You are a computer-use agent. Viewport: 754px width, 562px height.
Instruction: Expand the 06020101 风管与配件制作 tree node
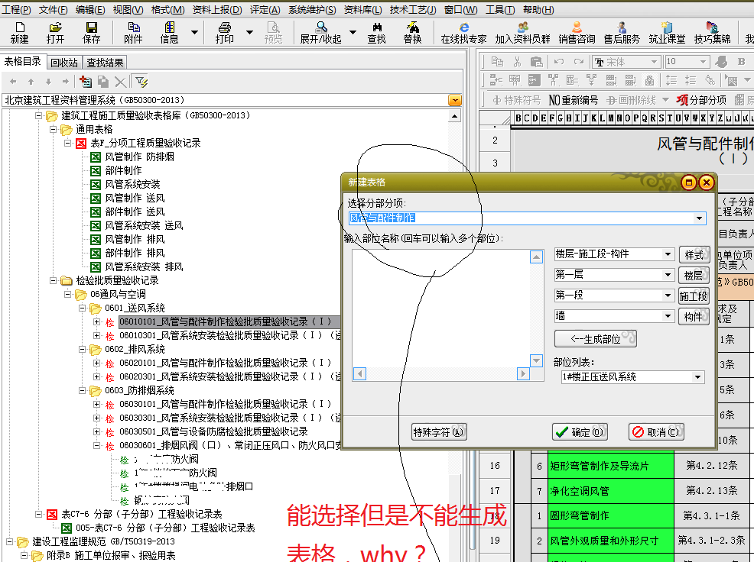tap(96, 363)
